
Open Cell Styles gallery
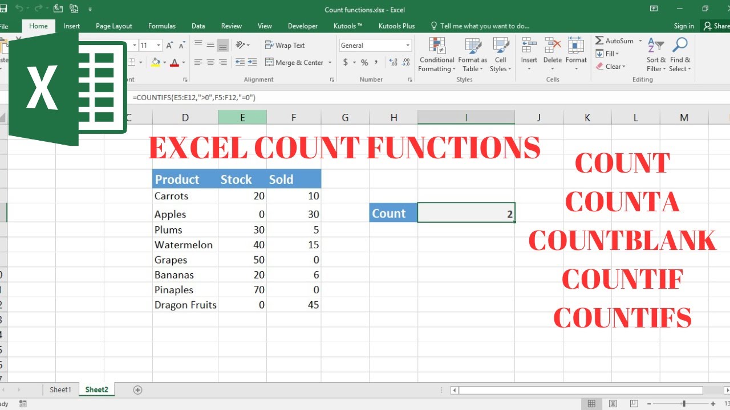click(501, 55)
